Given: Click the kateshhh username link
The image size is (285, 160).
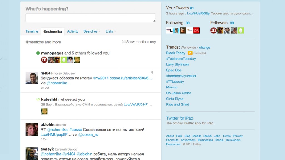Looking at the screenshot, I should point(50,99).
